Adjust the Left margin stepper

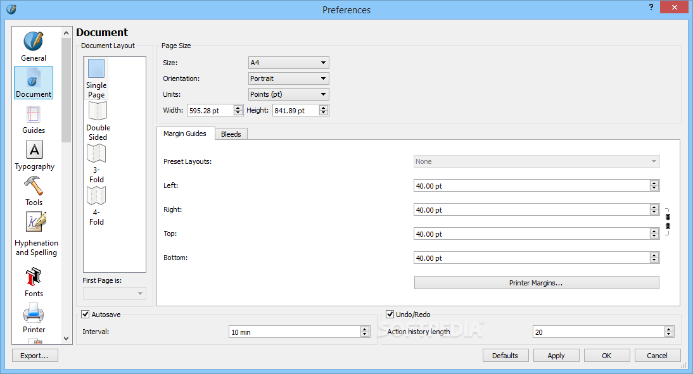pyautogui.click(x=654, y=186)
